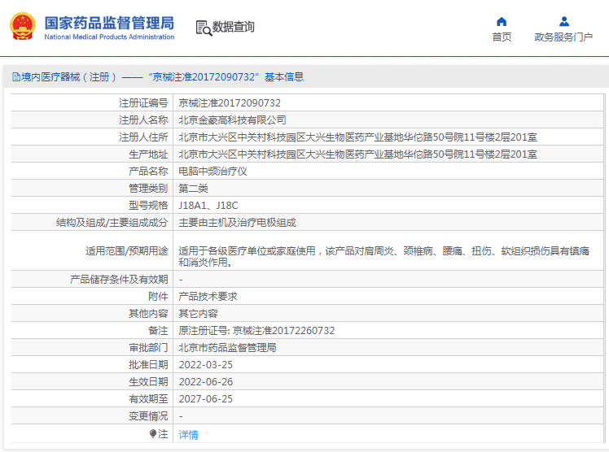
Task: Click the 型号规格 label
Action: tap(148, 206)
